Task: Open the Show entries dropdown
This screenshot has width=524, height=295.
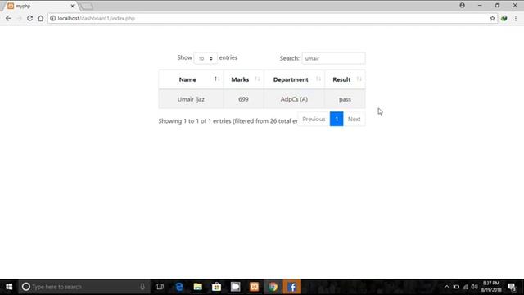Action: point(206,58)
